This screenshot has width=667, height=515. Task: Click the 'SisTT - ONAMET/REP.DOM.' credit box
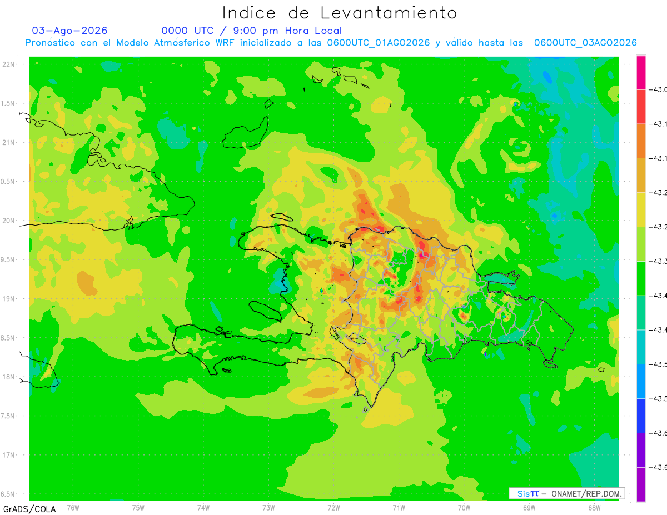point(566,493)
